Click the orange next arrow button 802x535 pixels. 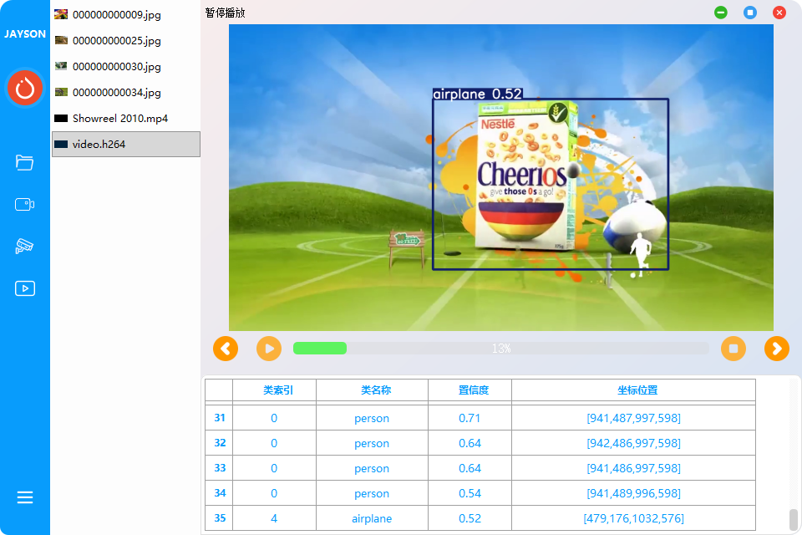(x=777, y=349)
